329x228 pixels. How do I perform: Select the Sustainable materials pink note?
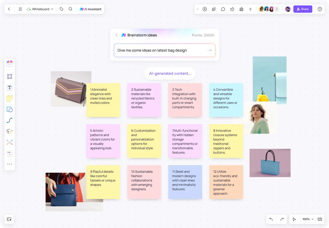pos(144,100)
